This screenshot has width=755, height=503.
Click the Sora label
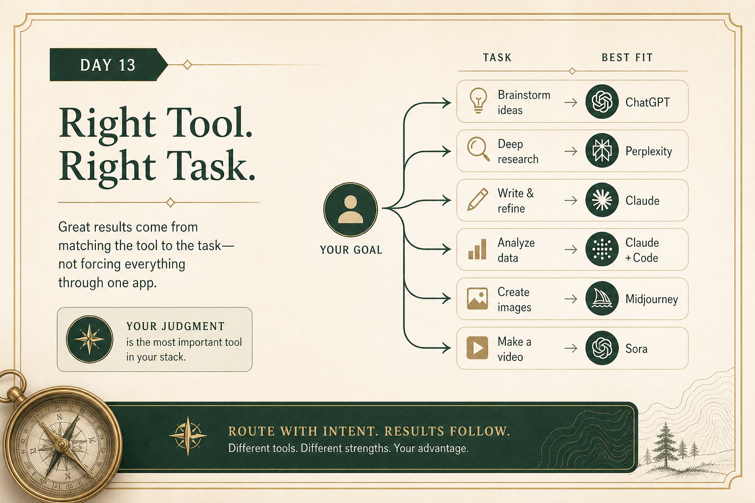point(636,349)
